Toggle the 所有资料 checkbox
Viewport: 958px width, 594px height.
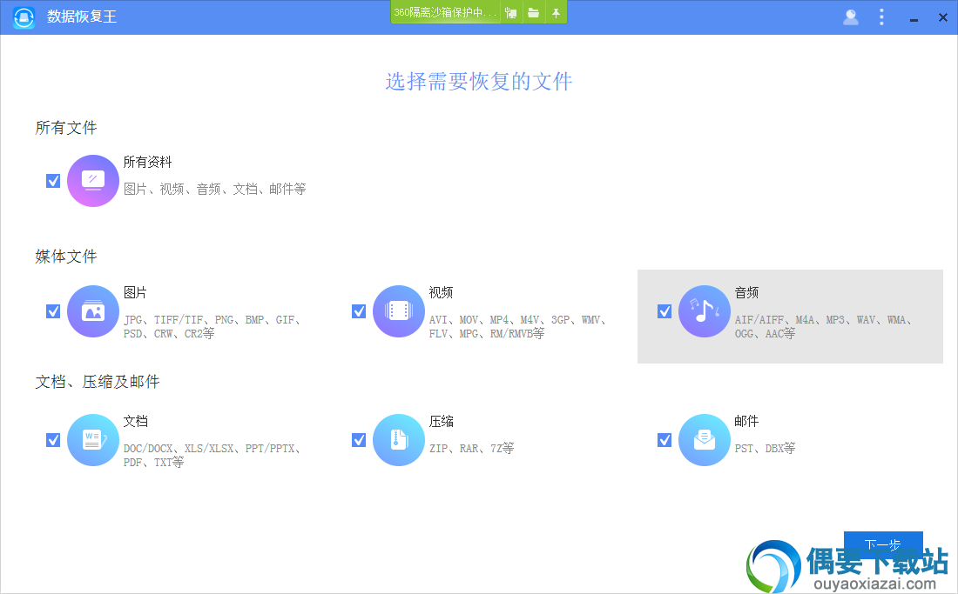[53, 181]
